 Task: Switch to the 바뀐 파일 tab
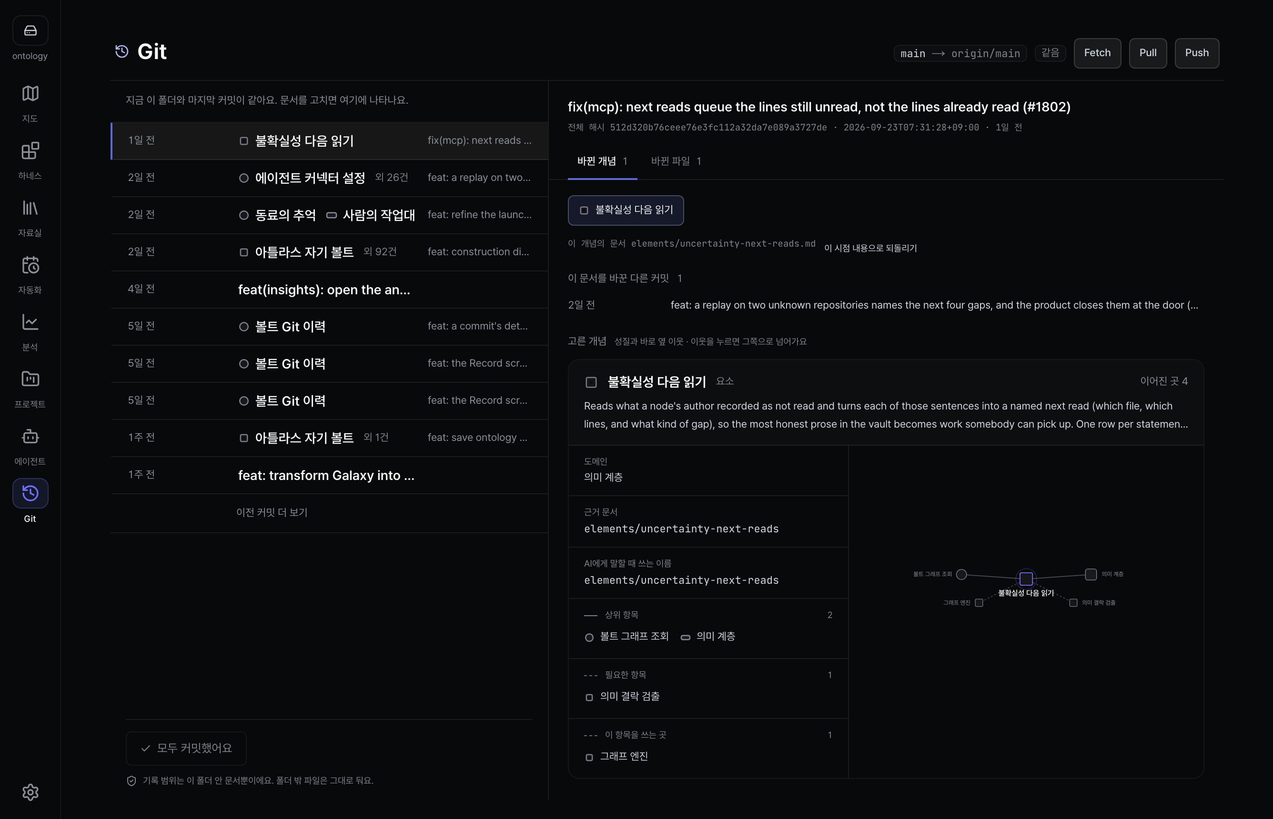(676, 161)
